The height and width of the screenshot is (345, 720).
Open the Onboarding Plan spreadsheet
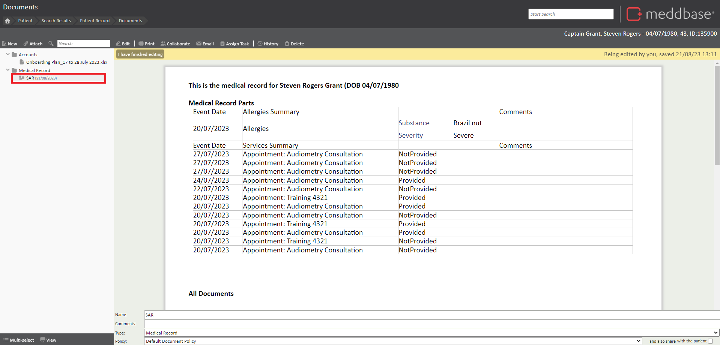[66, 62]
